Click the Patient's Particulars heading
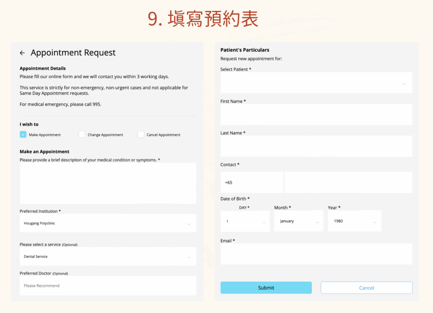The height and width of the screenshot is (313, 433). [245, 50]
